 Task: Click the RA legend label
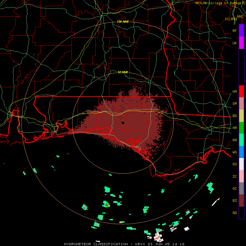(235, 140)
